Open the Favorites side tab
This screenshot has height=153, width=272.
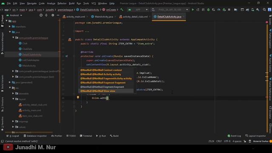click(x=2, y=124)
